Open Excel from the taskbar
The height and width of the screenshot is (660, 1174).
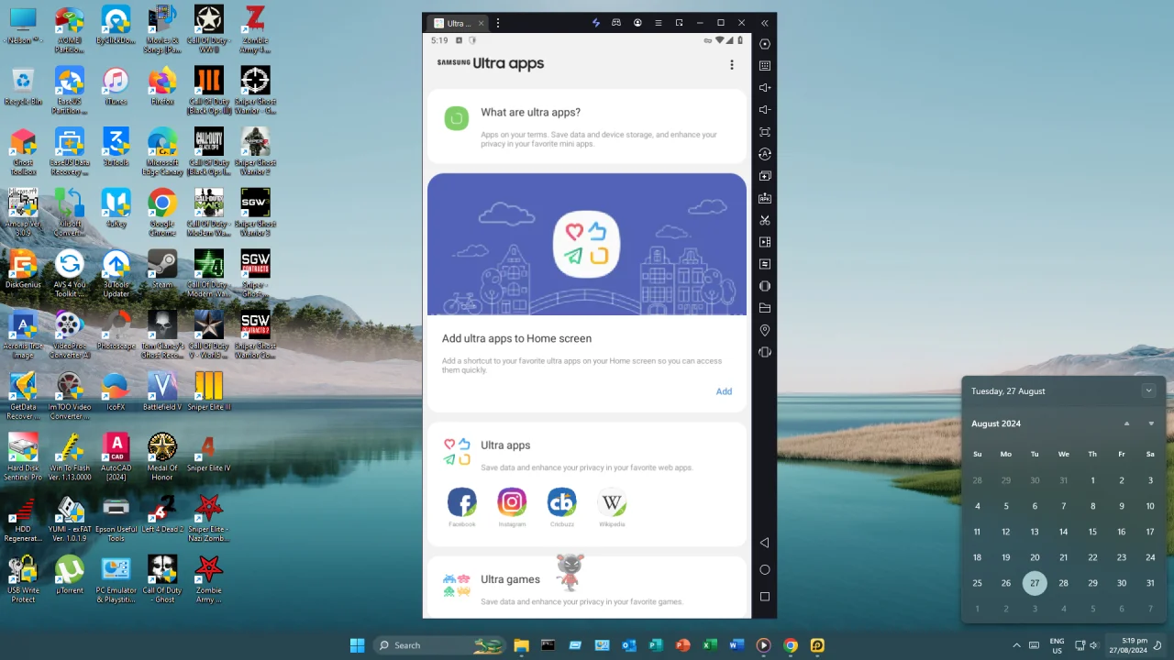tap(710, 645)
